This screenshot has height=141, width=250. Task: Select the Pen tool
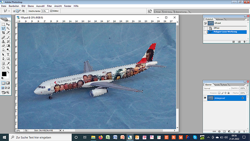3,59
